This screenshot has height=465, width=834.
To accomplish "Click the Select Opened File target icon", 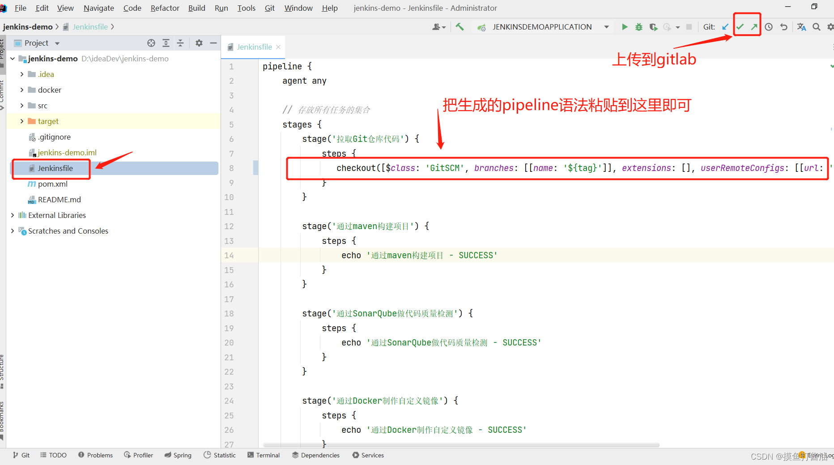I will [151, 43].
